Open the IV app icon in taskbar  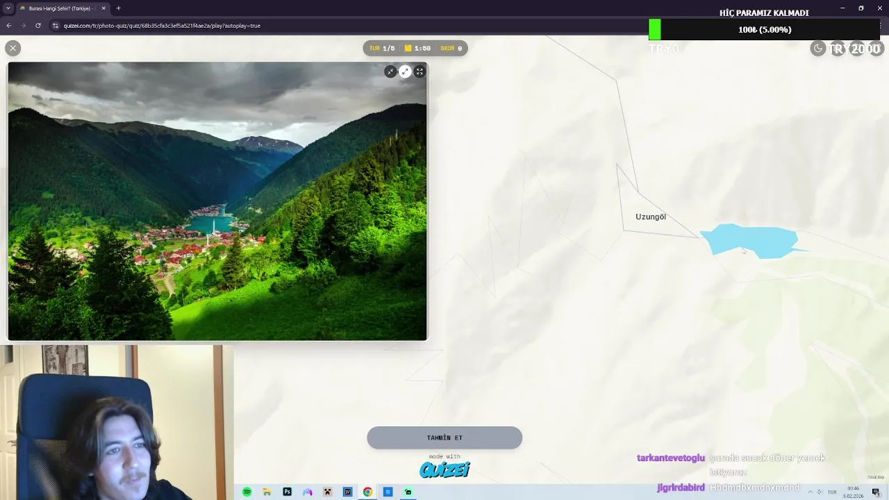coord(347,492)
